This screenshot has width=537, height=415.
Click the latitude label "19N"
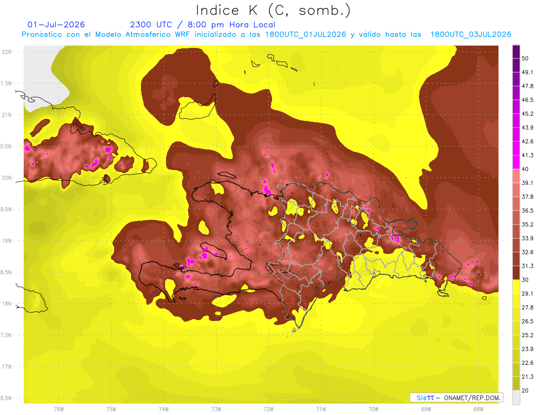tap(6, 240)
